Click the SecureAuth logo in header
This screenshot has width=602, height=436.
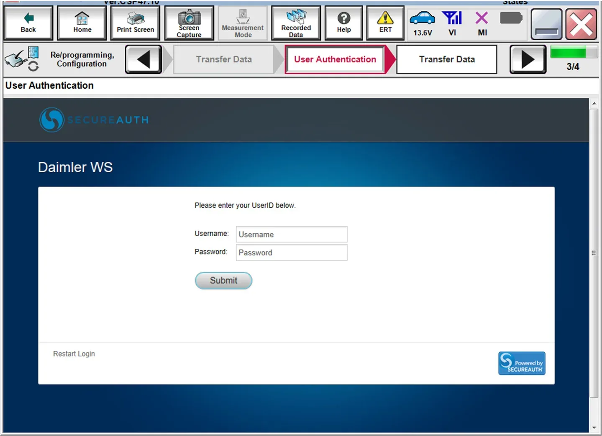94,120
